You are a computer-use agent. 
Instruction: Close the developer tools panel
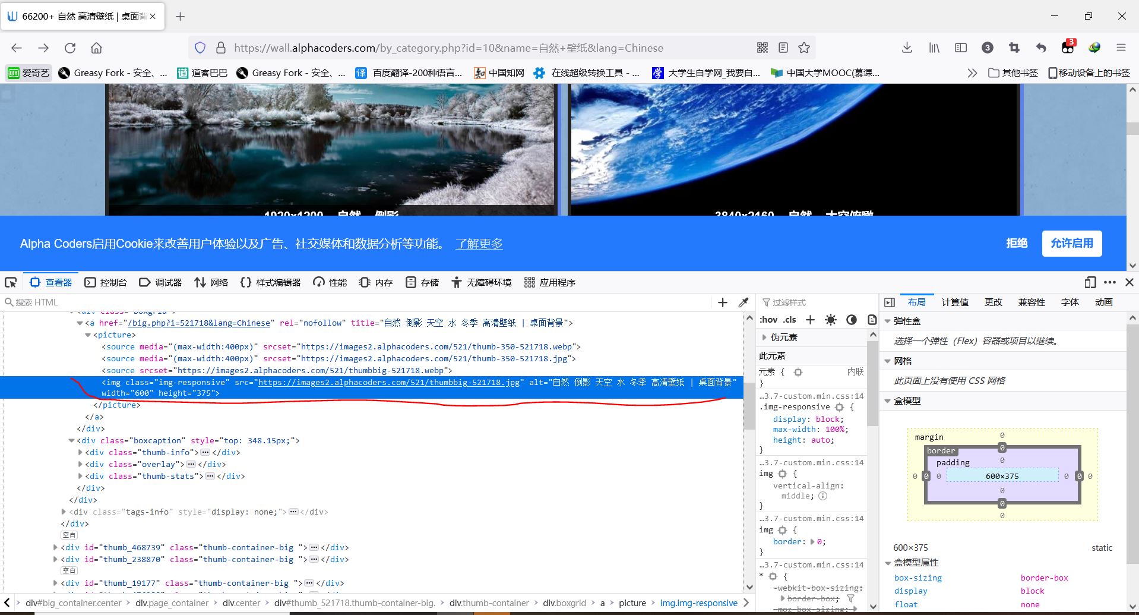click(x=1129, y=282)
